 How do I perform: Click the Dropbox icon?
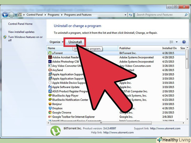point(50,108)
